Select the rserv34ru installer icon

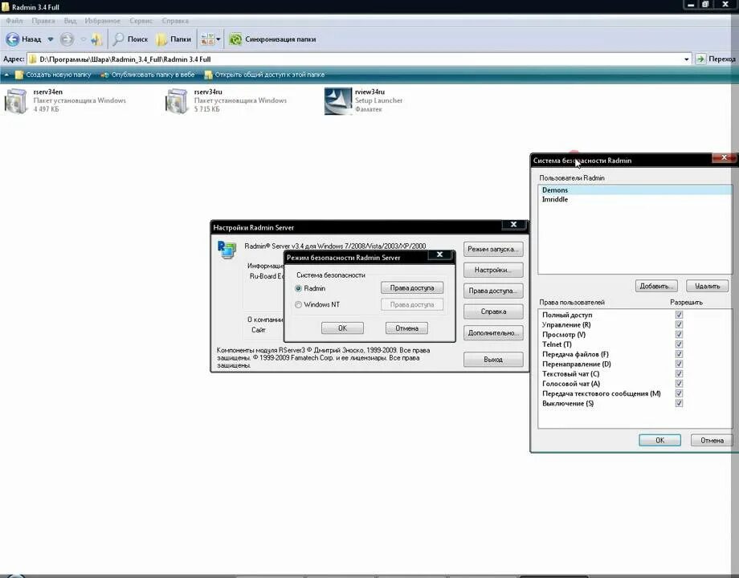point(178,100)
